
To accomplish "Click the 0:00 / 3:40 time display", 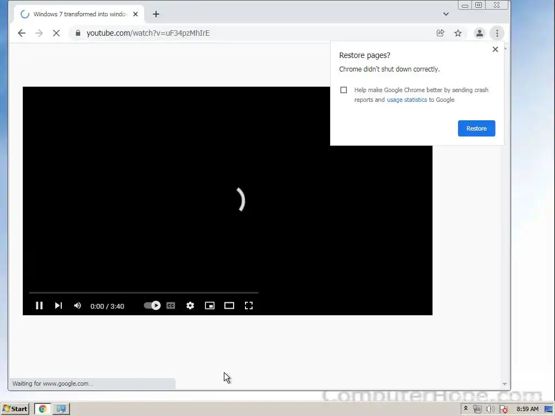I will 107,307.
